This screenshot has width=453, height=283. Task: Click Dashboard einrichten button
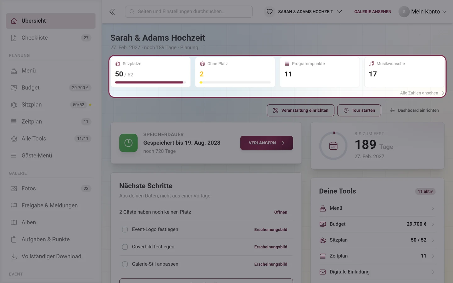[x=414, y=110]
